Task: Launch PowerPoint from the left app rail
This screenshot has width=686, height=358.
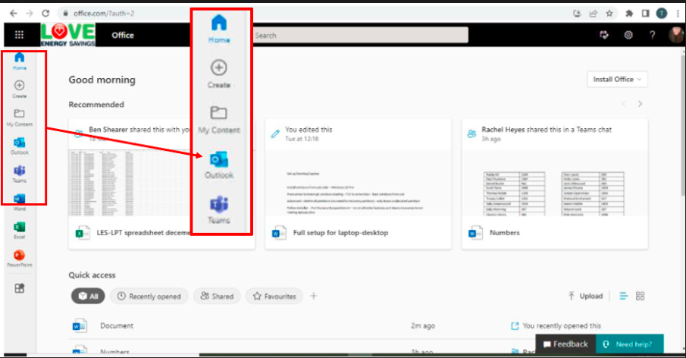Action: [x=19, y=258]
